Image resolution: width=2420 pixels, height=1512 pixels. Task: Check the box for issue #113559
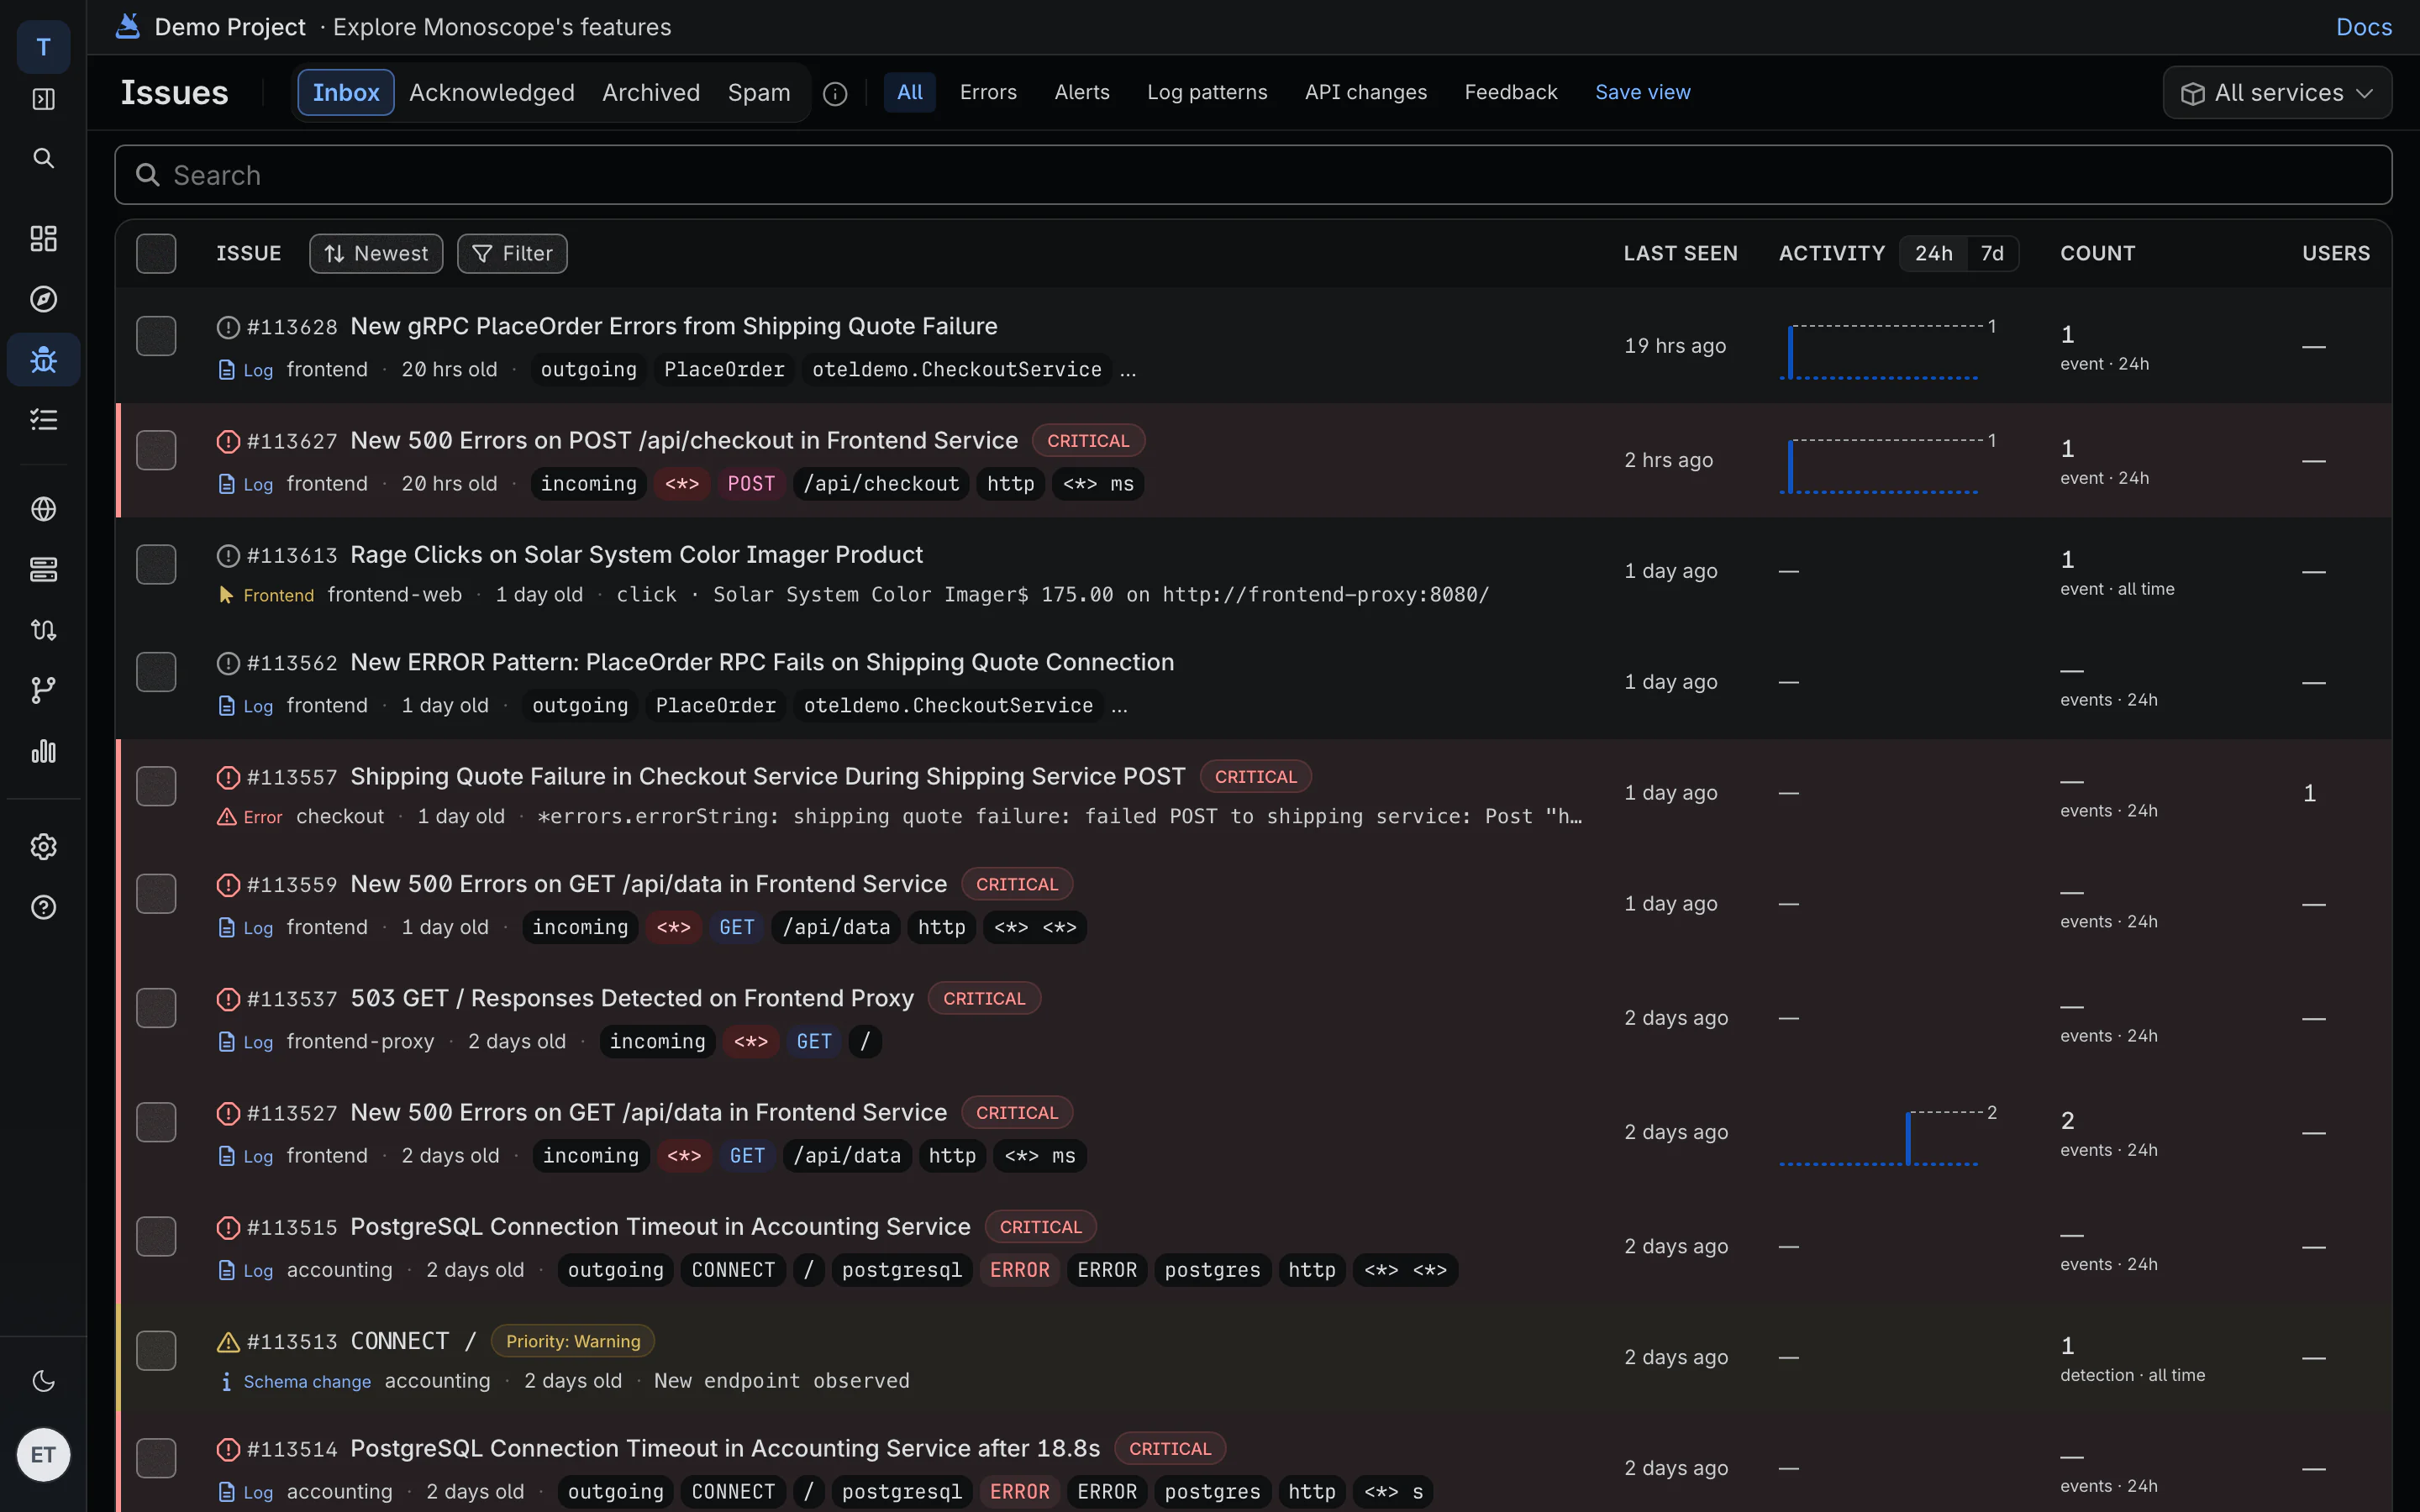click(156, 894)
